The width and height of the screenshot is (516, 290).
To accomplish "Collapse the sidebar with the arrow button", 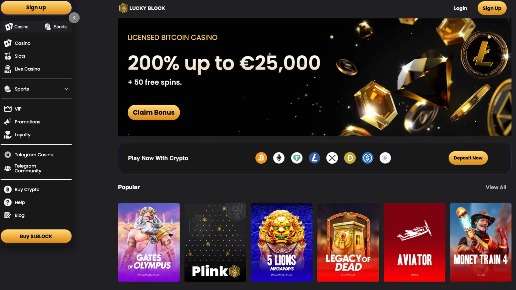I will pos(74,18).
